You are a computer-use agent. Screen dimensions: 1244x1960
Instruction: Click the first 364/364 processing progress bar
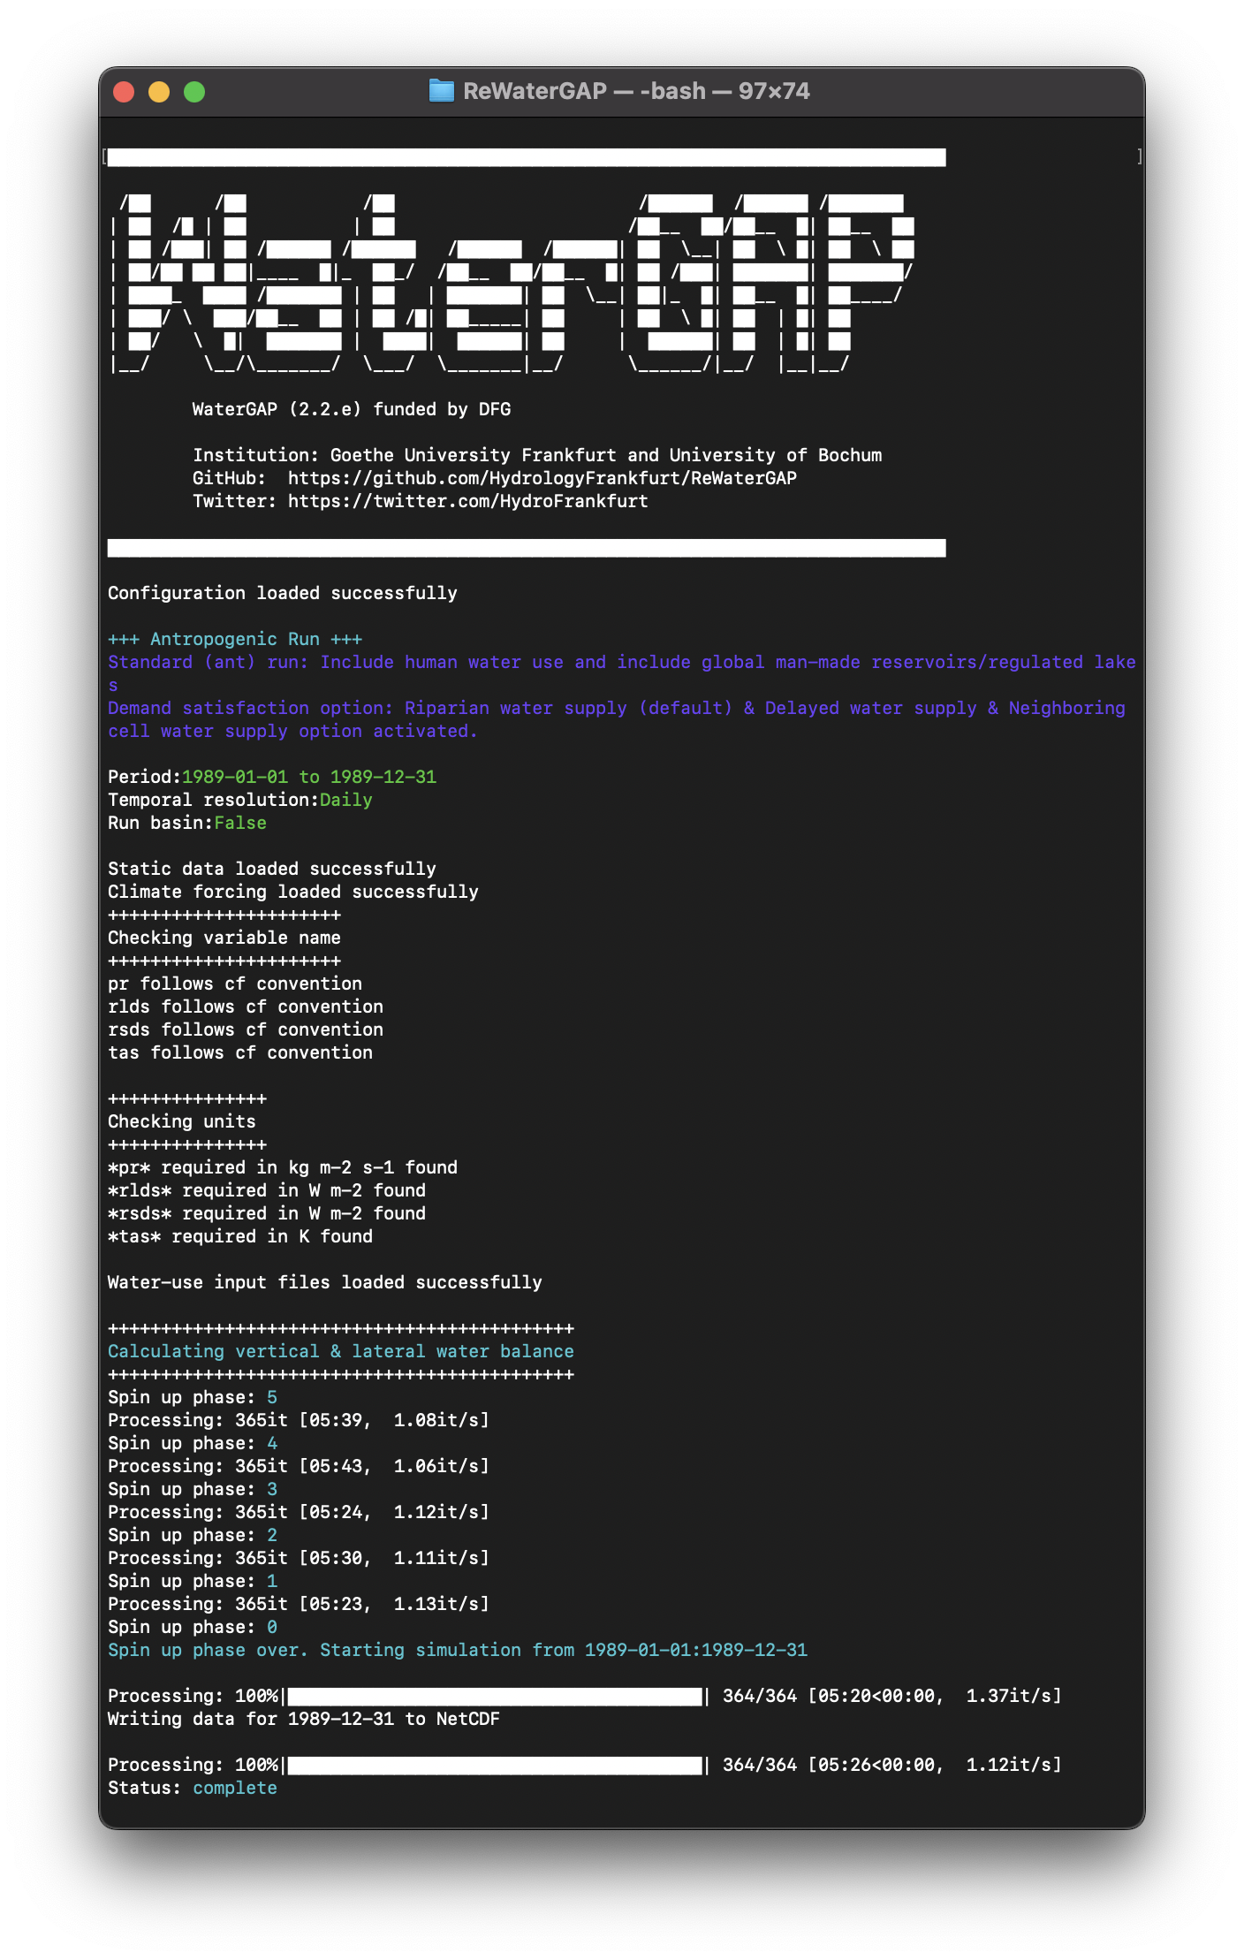click(x=495, y=1696)
